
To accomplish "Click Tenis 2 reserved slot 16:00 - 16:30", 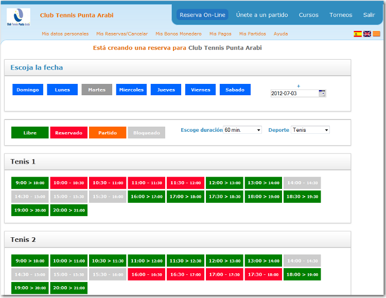I will [147, 274].
